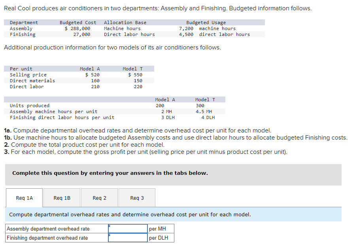
Task: Click Model T assembly hours '4.5 MH'
Action: tap(204, 112)
